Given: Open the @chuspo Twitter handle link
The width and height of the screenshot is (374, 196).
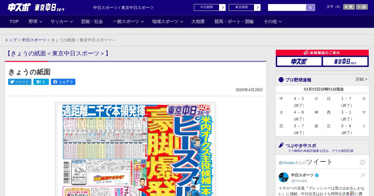Looking at the screenshot, I should pyautogui.click(x=286, y=163).
